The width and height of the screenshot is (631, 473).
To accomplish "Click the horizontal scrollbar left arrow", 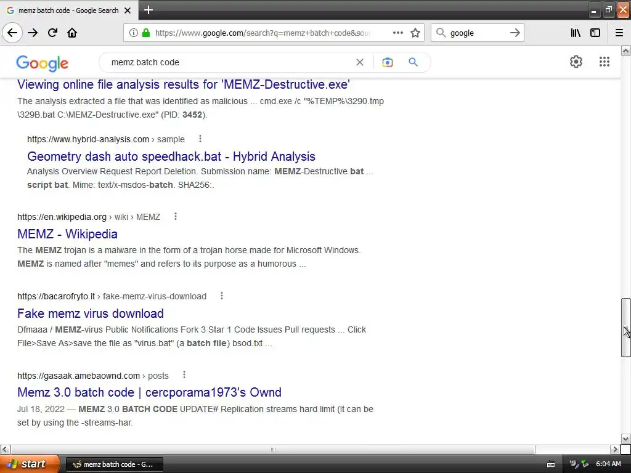I will pyautogui.click(x=5, y=449).
